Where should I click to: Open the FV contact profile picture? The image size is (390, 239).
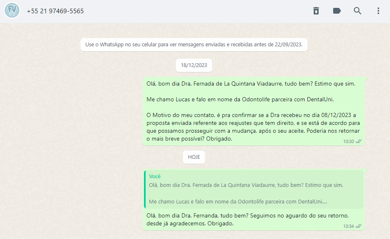pyautogui.click(x=12, y=10)
